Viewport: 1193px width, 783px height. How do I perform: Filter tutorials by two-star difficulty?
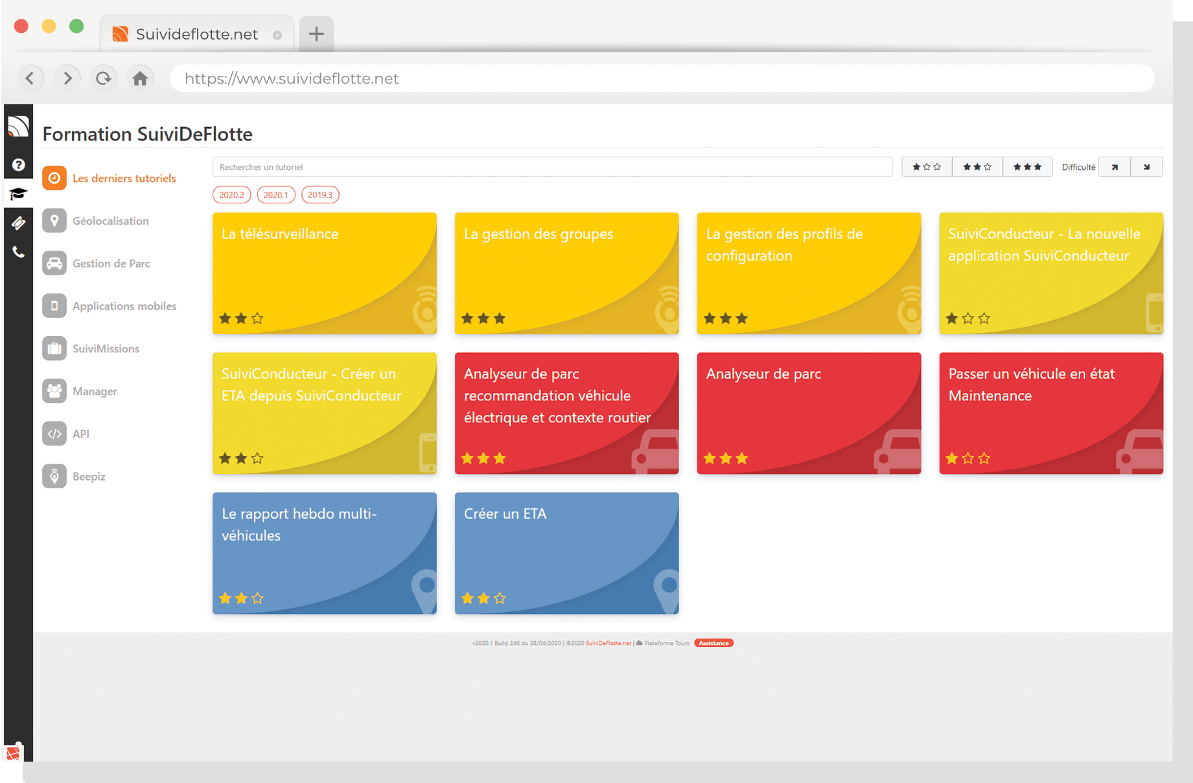pyautogui.click(x=977, y=167)
